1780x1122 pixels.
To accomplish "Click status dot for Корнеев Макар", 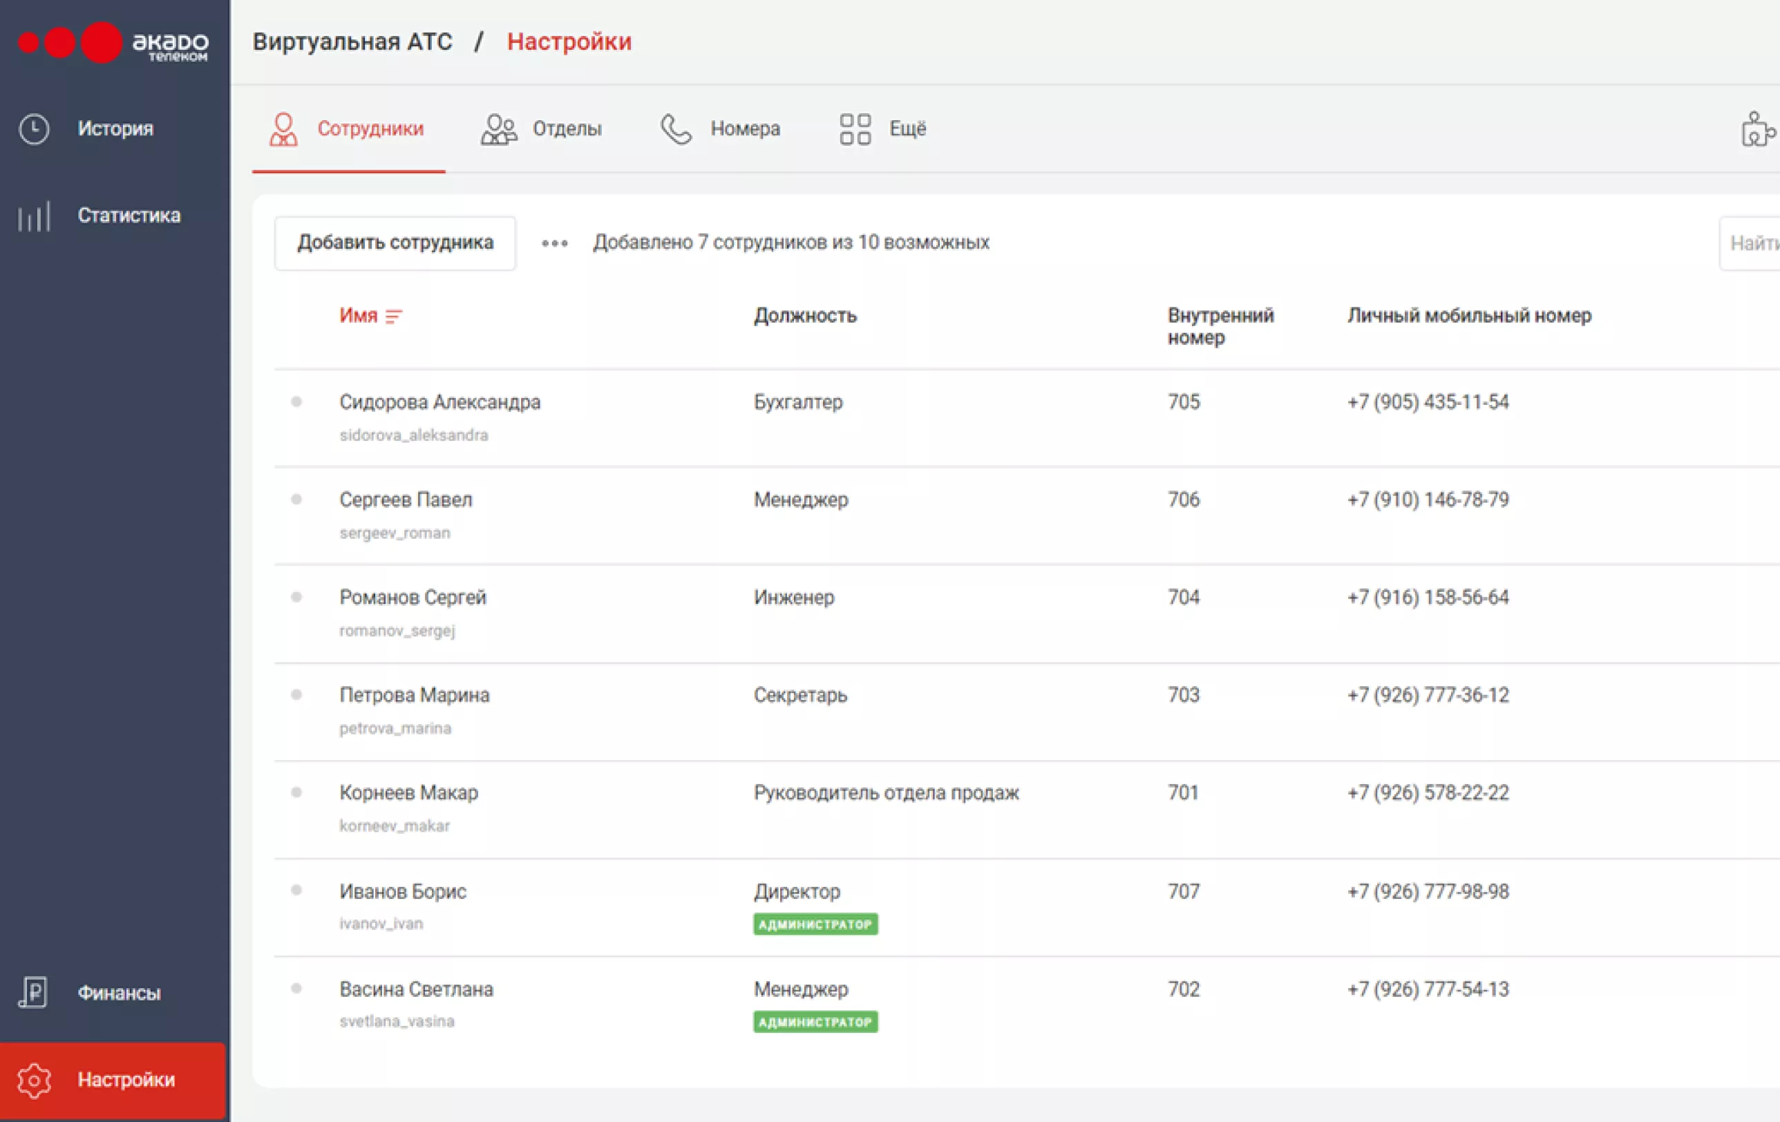I will click(x=296, y=792).
